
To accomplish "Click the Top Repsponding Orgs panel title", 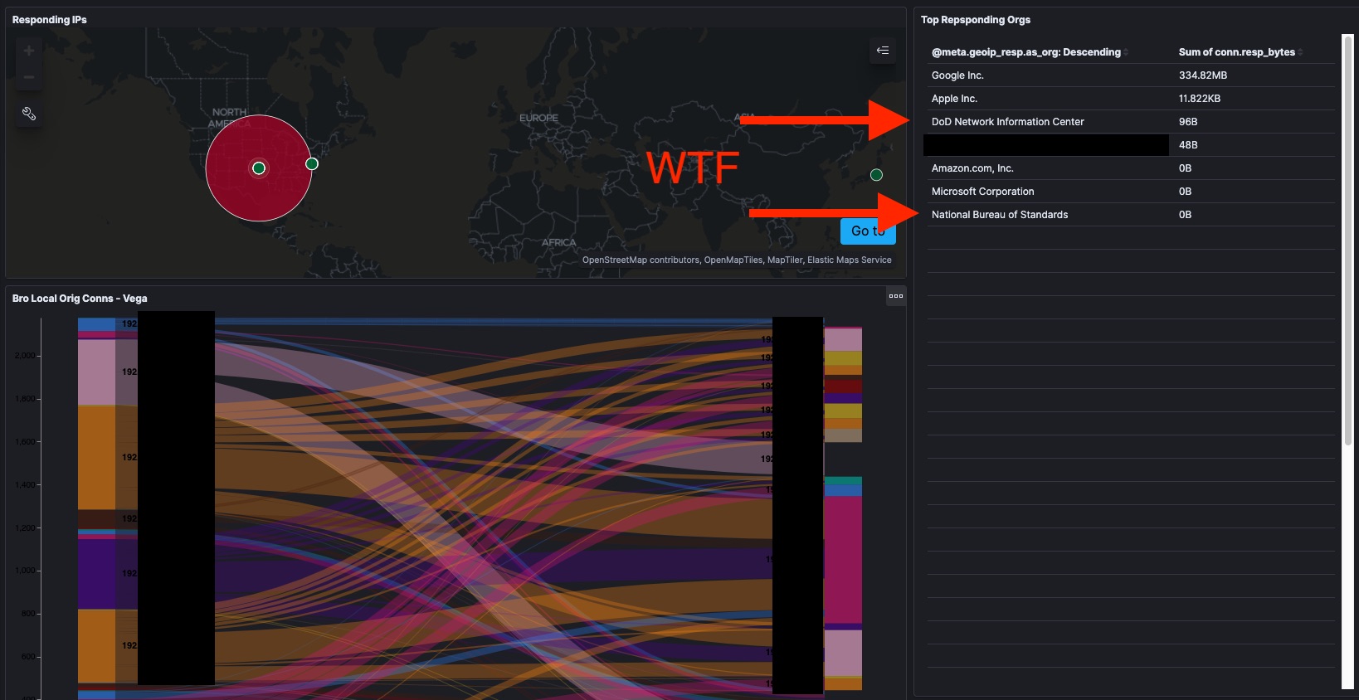I will (x=976, y=20).
